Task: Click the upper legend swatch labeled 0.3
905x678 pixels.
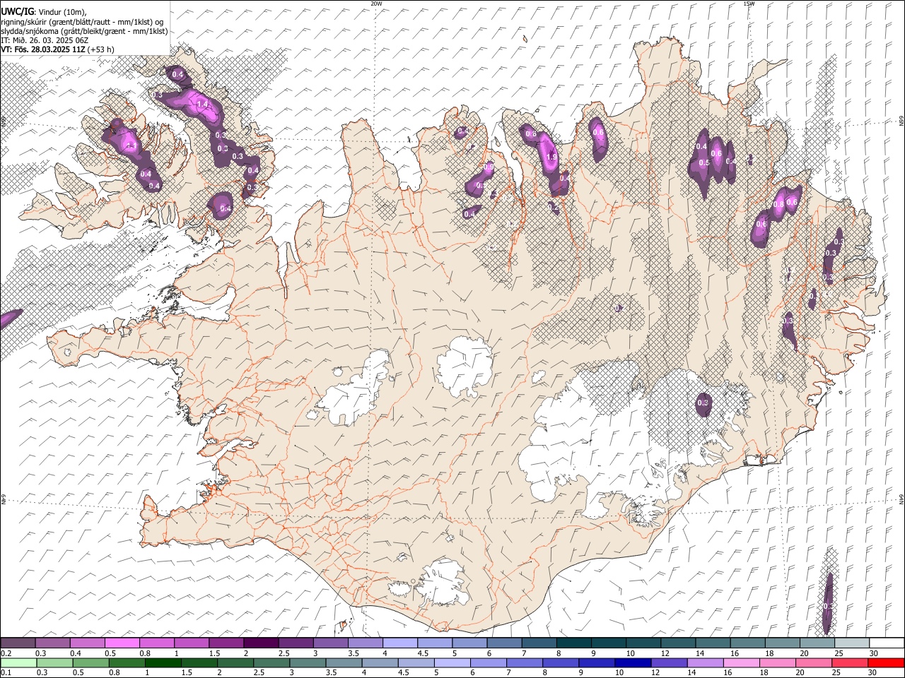Action: [x=53, y=643]
